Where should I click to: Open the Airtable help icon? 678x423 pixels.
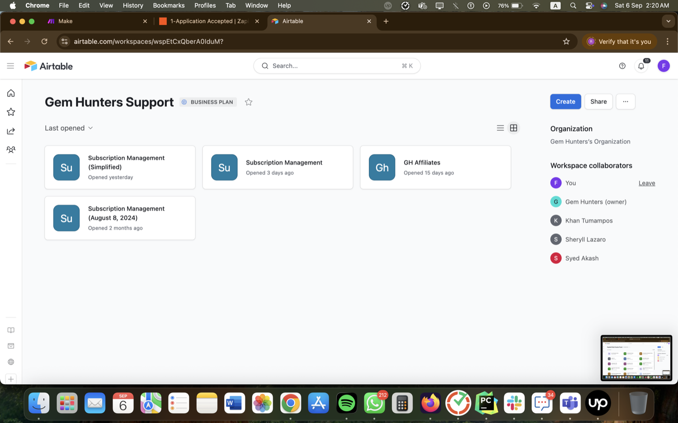point(622,66)
